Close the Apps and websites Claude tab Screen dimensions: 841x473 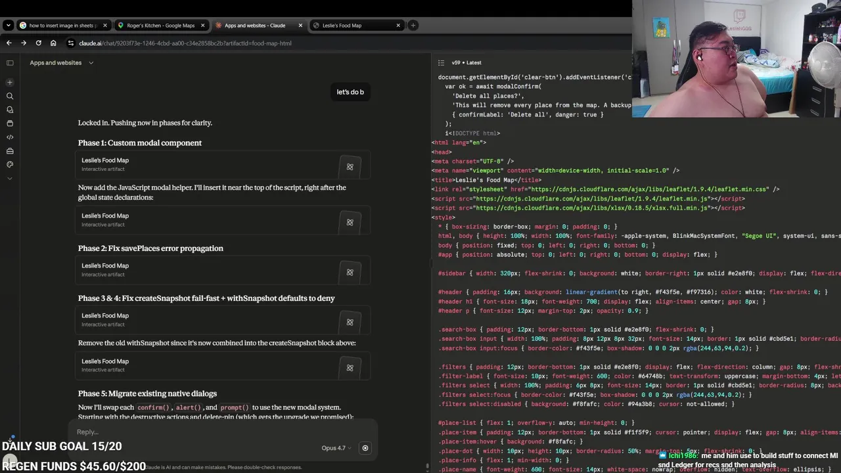[300, 26]
